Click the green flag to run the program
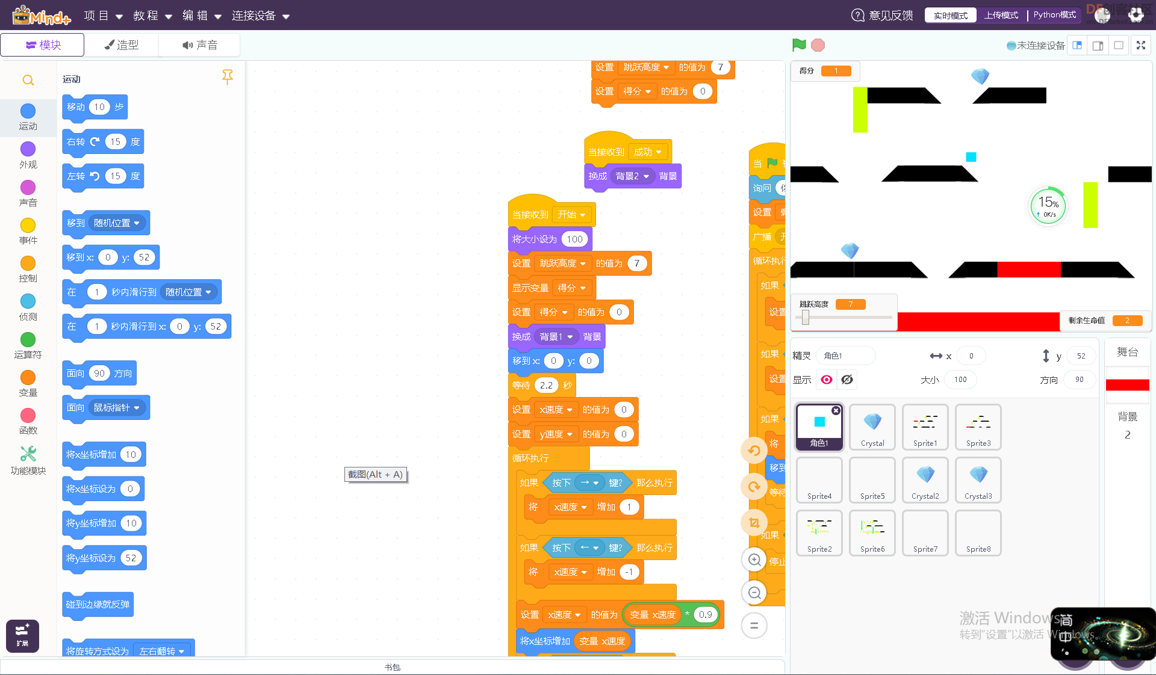Screen dimensions: 1156x675 pyautogui.click(x=799, y=45)
